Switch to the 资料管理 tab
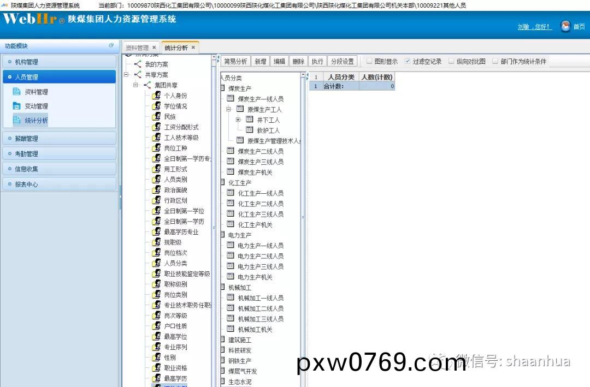 [x=137, y=48]
